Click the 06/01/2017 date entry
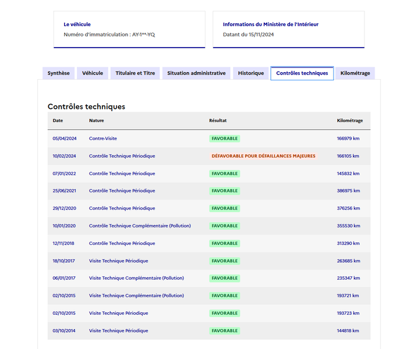Viewport: 417px width, 349px height. pos(64,278)
